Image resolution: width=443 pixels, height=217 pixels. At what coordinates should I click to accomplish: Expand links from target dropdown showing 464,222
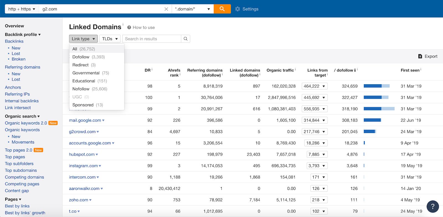[x=315, y=86]
